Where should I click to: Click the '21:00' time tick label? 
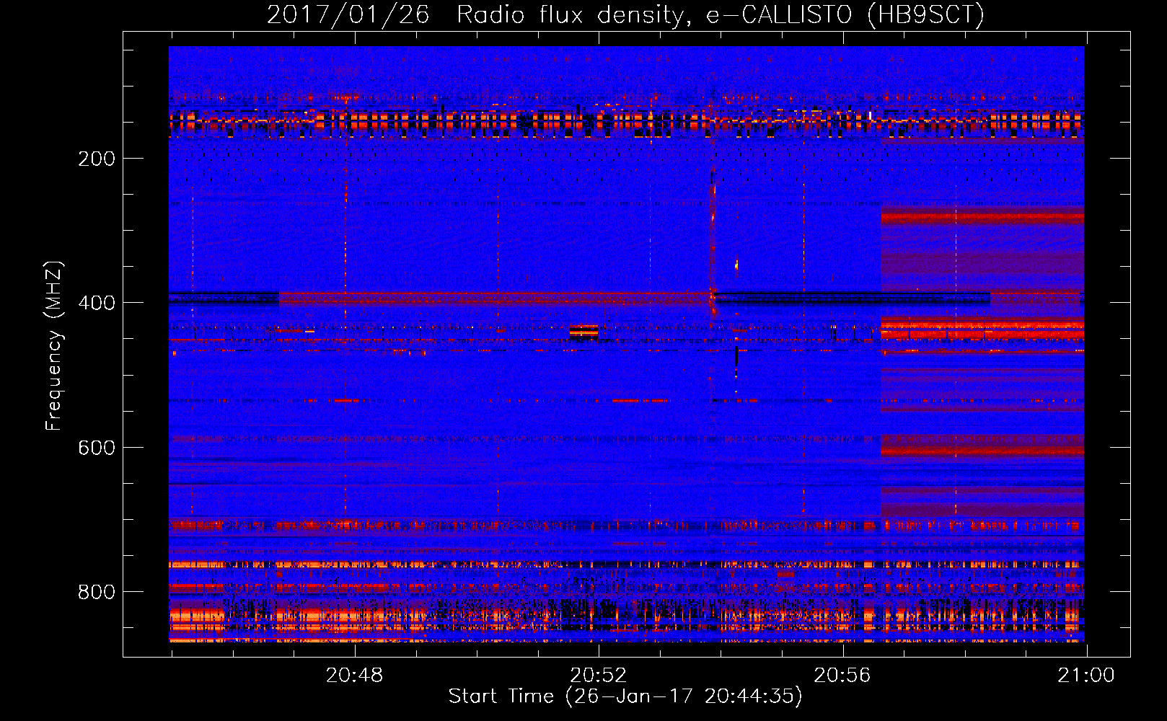click(x=1086, y=676)
